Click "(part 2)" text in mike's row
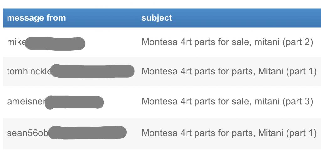This screenshot has height=150, width=321. 297,42
